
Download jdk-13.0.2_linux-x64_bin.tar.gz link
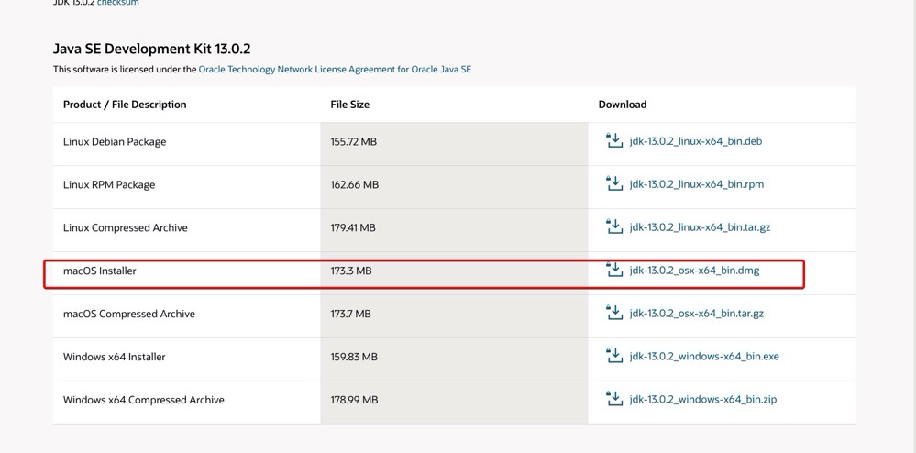(x=700, y=227)
